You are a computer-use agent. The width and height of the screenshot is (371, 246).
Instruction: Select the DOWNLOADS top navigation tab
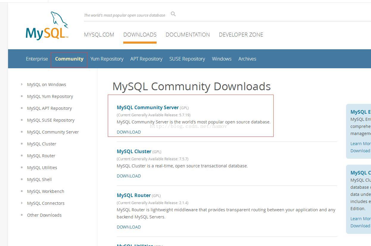[140, 35]
